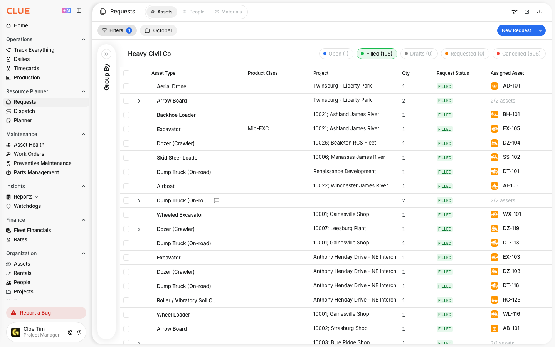The image size is (555, 347).
Task: Expand the Dozer (Crawler) Leesburg Plant row
Action: 139,229
